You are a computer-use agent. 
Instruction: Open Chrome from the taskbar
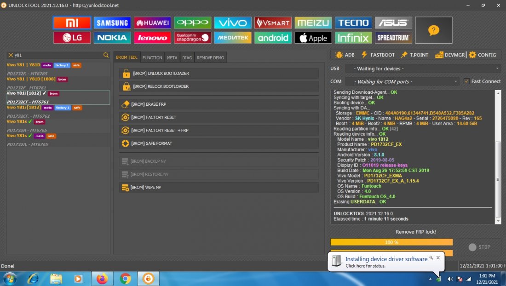point(125,279)
